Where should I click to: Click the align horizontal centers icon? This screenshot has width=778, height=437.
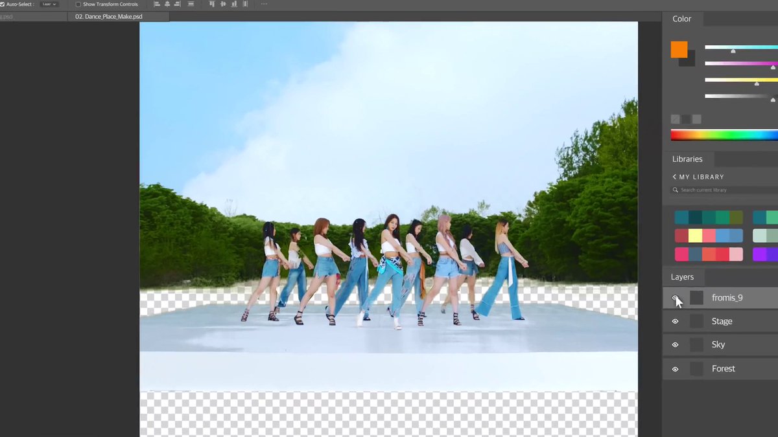[167, 4]
